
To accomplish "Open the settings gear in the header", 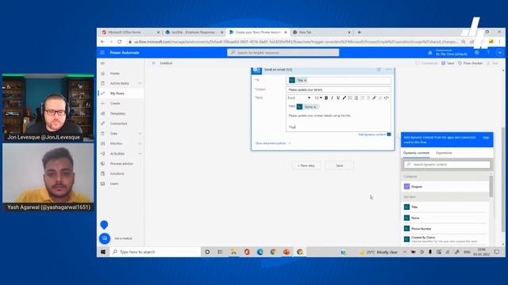I will (x=477, y=53).
